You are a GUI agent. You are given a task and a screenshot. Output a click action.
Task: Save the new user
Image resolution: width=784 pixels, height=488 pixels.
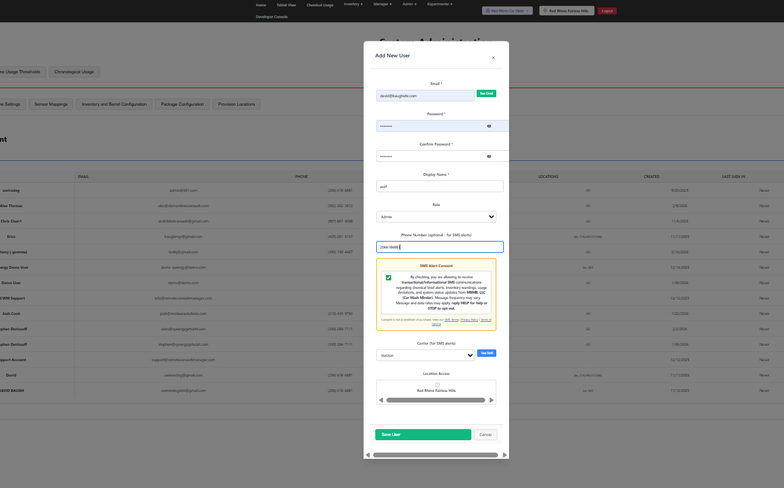click(x=423, y=434)
